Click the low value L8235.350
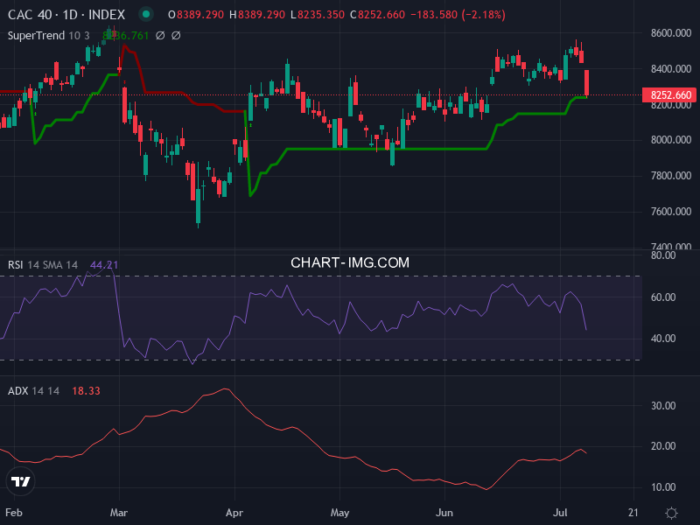The width and height of the screenshot is (700, 525). click(x=318, y=15)
